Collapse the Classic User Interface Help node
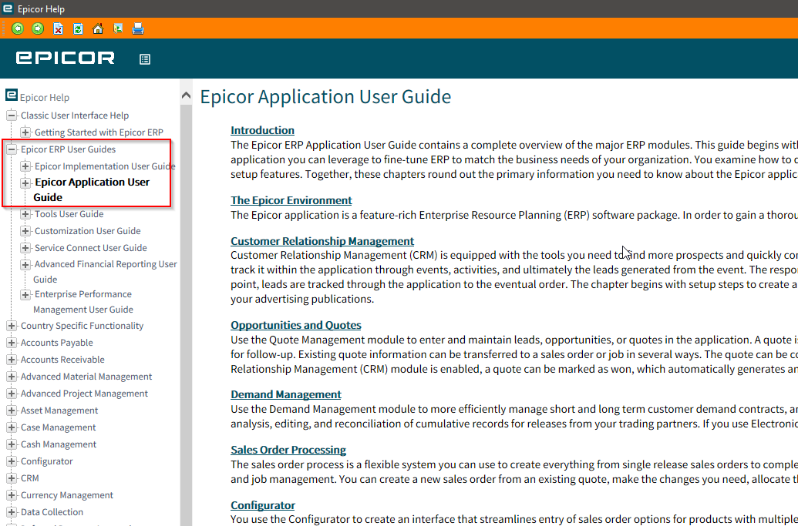Viewport: 798px width, 526px height. [12, 116]
